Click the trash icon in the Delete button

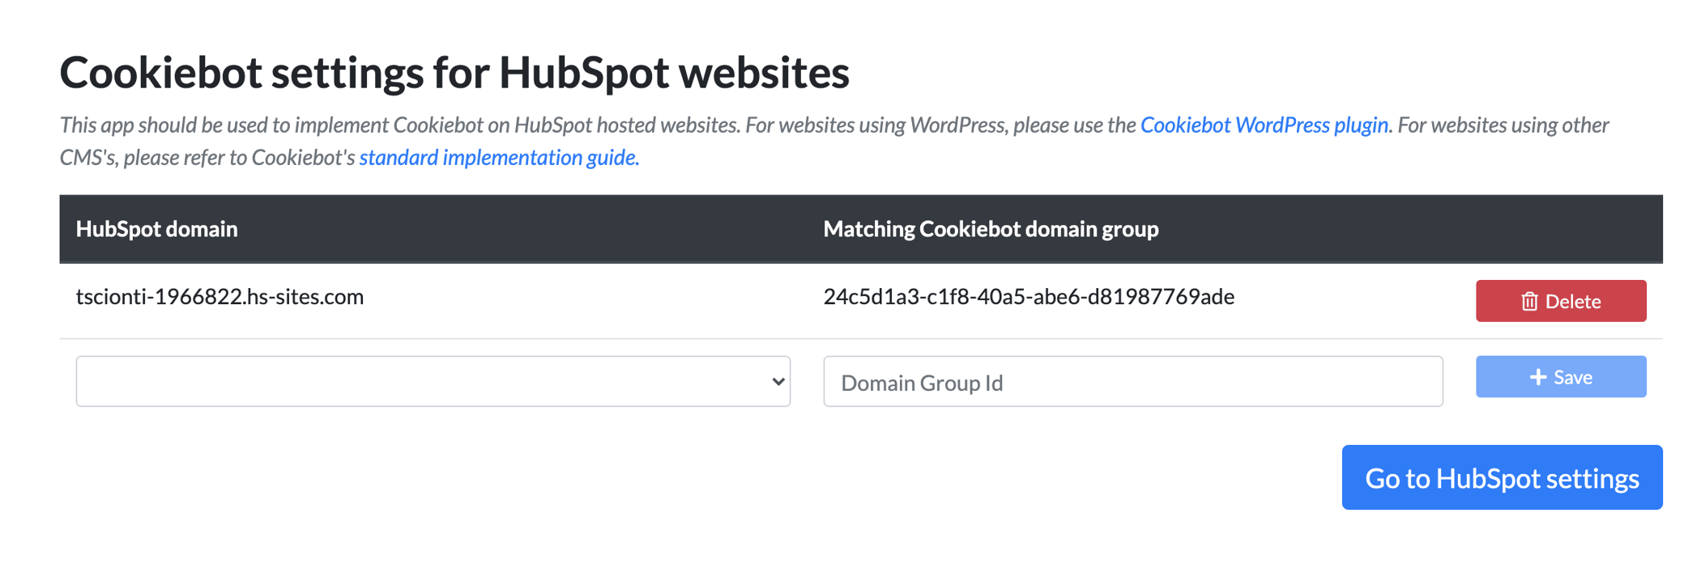(x=1530, y=300)
